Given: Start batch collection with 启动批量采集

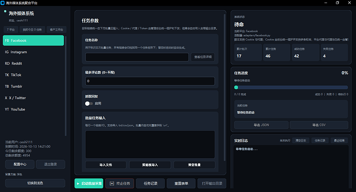Looking at the screenshot, I should [89, 183].
